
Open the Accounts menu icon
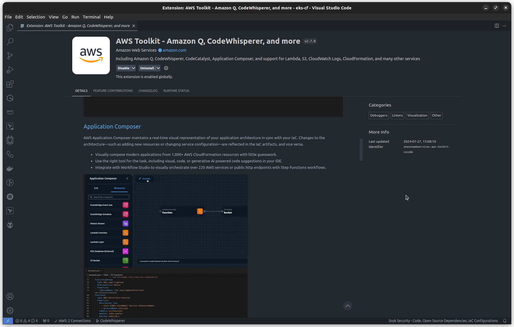10,296
